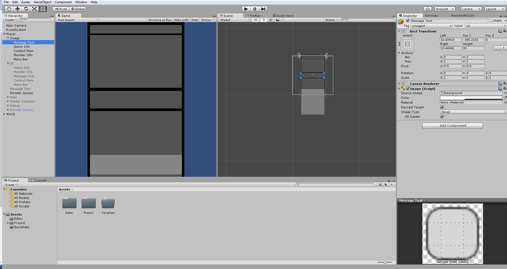Open the Tag Untagged dropdown
The image size is (507, 269).
coord(432,26)
